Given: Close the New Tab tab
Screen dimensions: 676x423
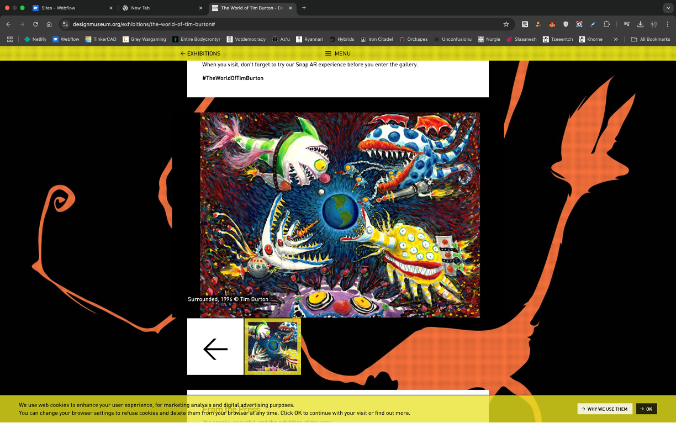Looking at the screenshot, I should pyautogui.click(x=200, y=8).
